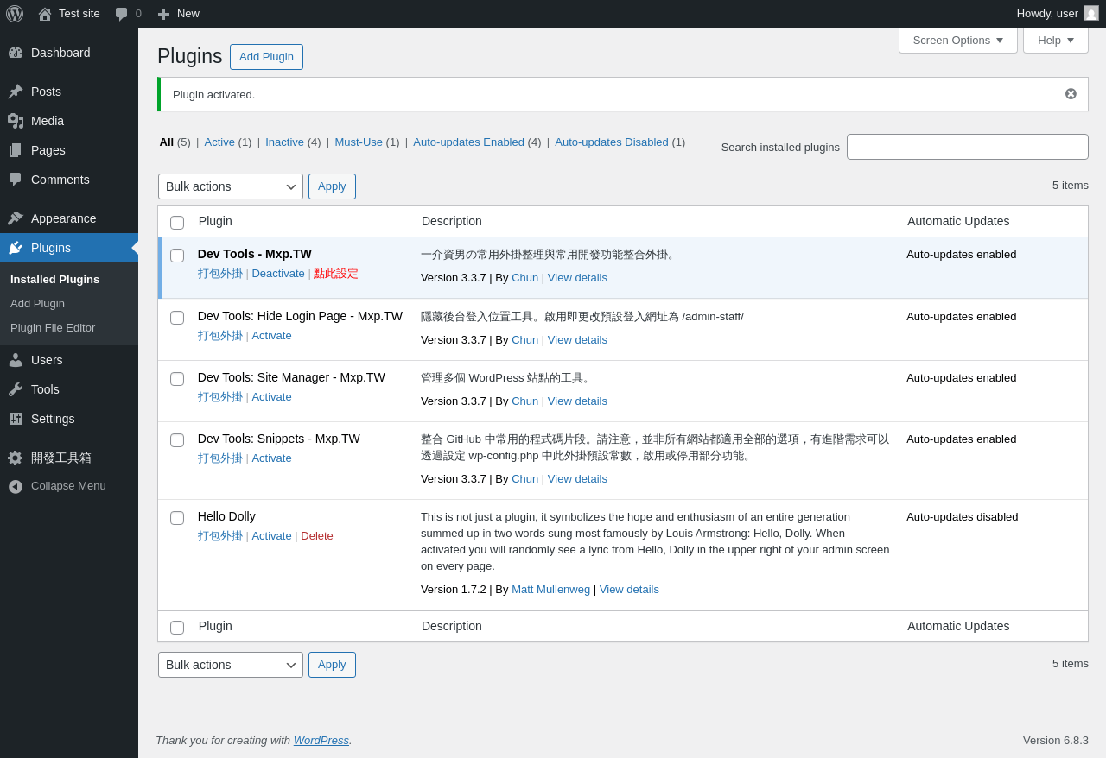Click the Dashboard gauge icon in sidebar
The width and height of the screenshot is (1106, 758).
coord(16,53)
